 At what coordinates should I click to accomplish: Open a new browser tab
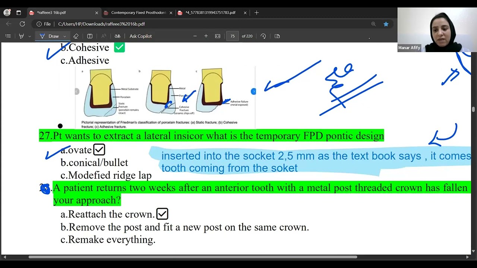point(257,13)
